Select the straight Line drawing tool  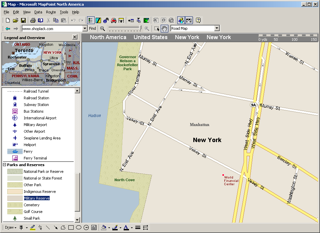48,227
